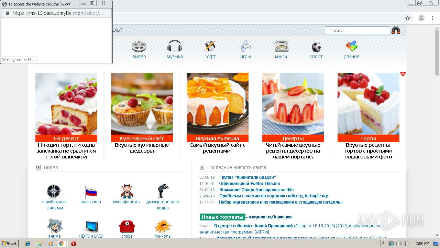This screenshot has height=248, width=440.
Task: Click the network tray icon
Action: [x=391, y=244]
